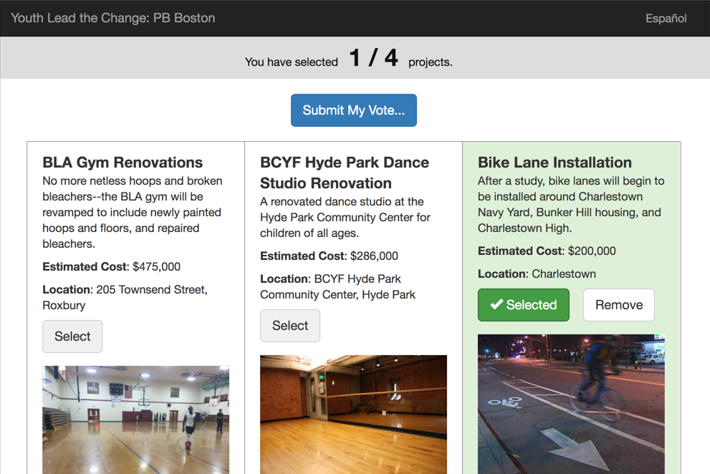Click the Bike Lane Installation heading
Image resolution: width=710 pixels, height=474 pixels.
click(555, 163)
